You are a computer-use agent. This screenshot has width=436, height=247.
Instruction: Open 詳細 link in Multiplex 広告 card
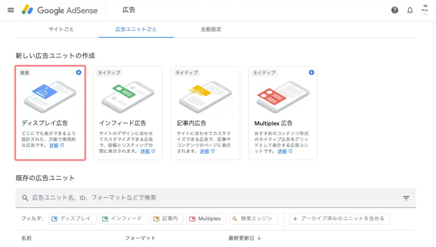pyautogui.click(x=282, y=151)
